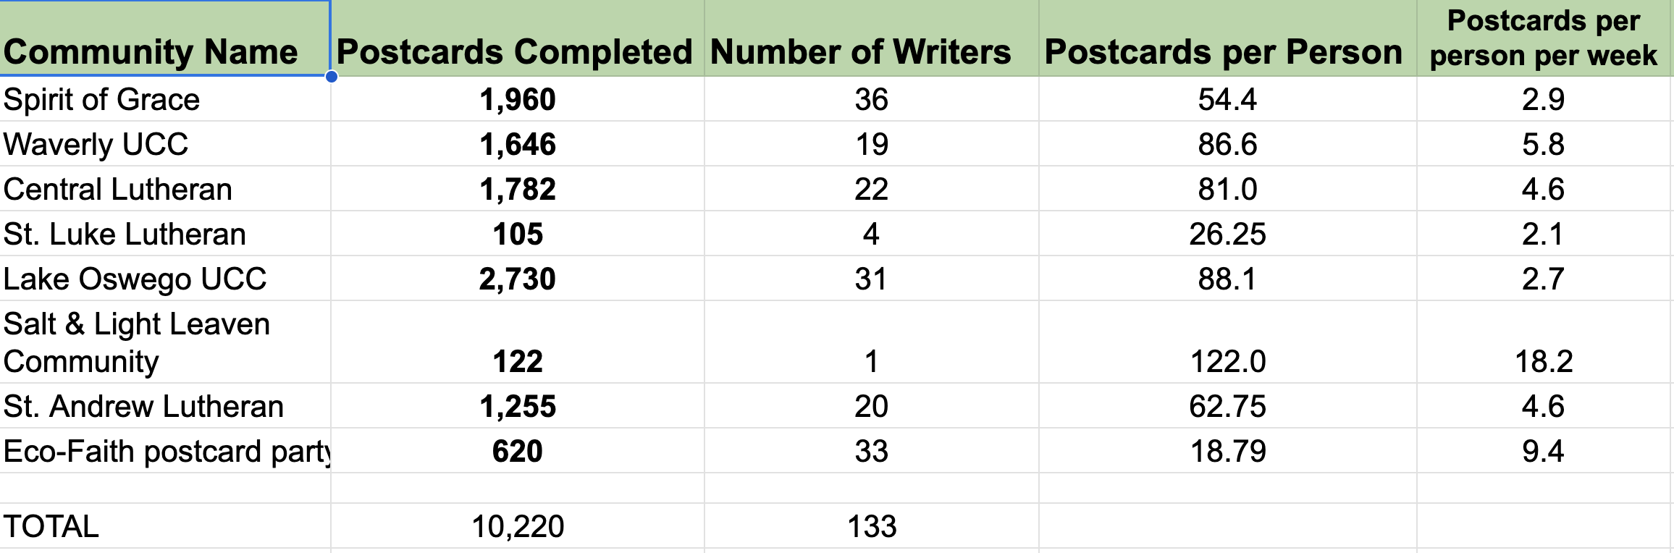Viewport: 1674px width, 553px height.
Task: Click the 18.79 postcards per person cell
Action: (1228, 451)
